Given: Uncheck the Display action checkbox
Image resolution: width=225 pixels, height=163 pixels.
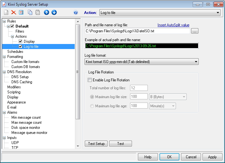Looking at the screenshot, I should tap(21, 41).
